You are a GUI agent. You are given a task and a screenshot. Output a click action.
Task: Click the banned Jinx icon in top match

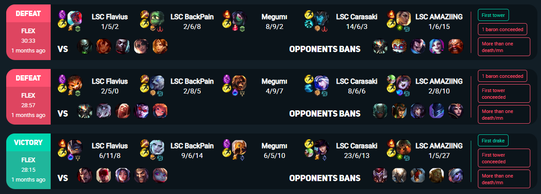[436, 46]
